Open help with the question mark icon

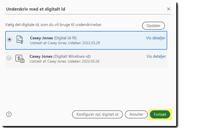tap(9, 114)
